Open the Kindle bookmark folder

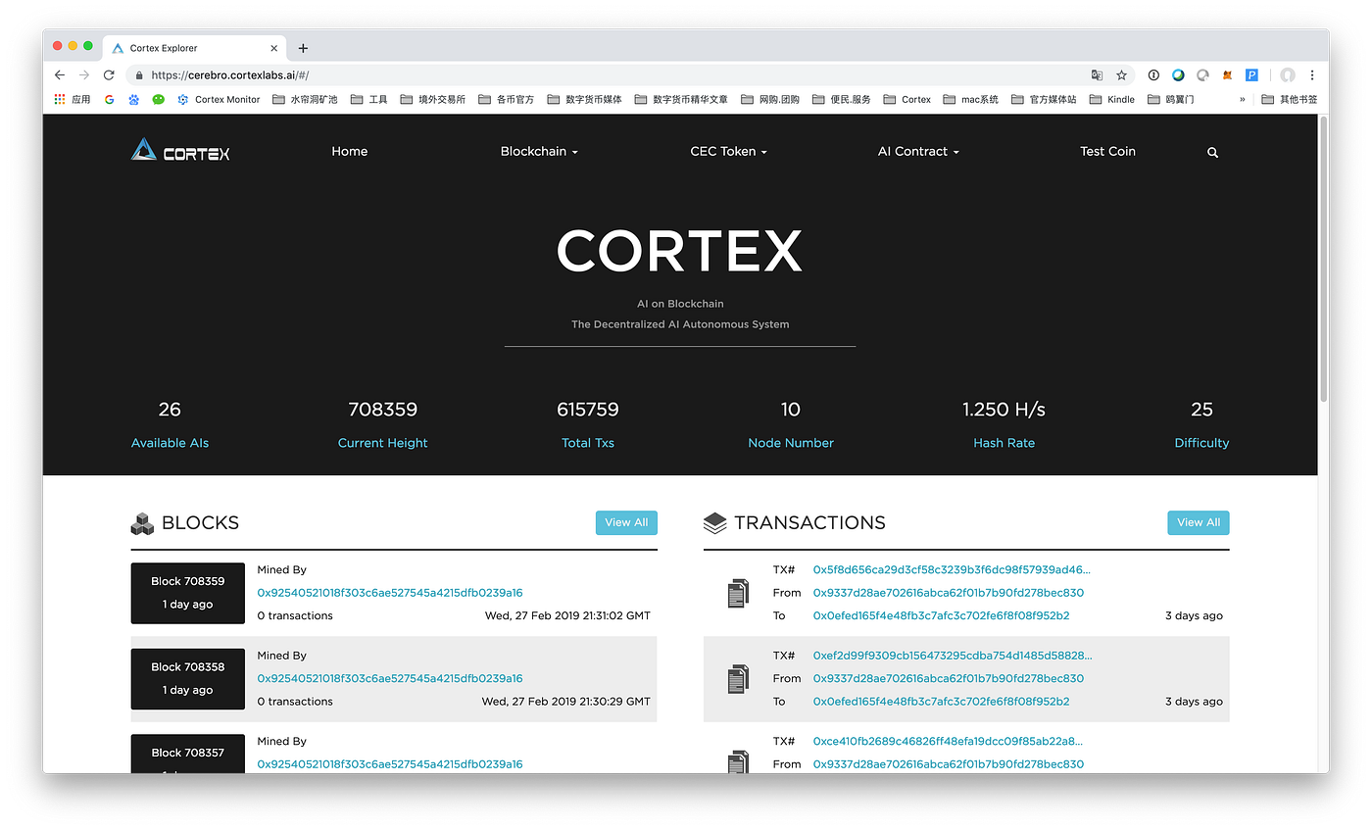1111,99
